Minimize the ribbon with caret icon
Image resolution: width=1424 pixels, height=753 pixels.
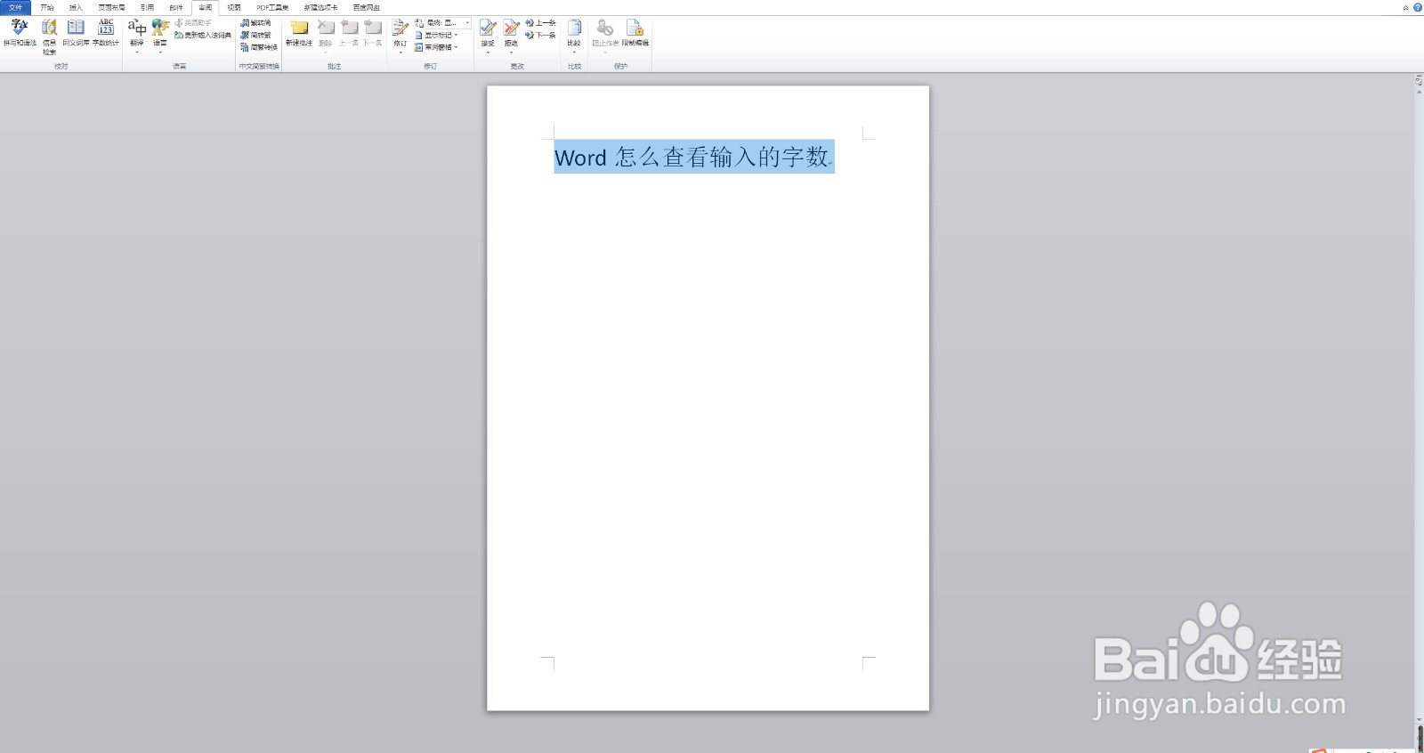click(x=1405, y=7)
